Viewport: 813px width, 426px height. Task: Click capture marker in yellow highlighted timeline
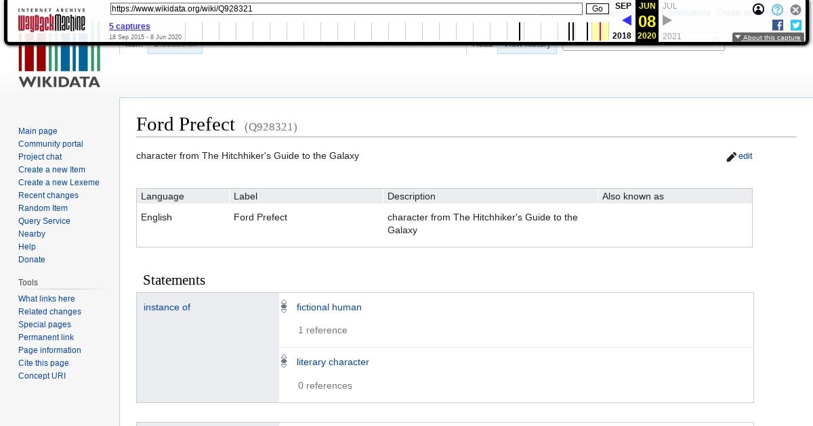coord(600,31)
